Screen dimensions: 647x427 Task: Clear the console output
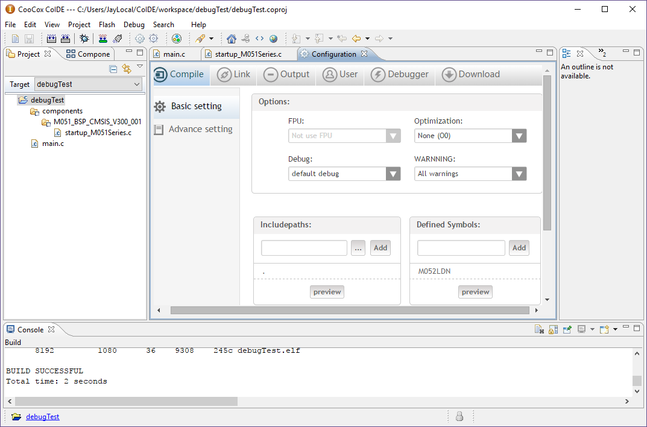tap(540, 329)
